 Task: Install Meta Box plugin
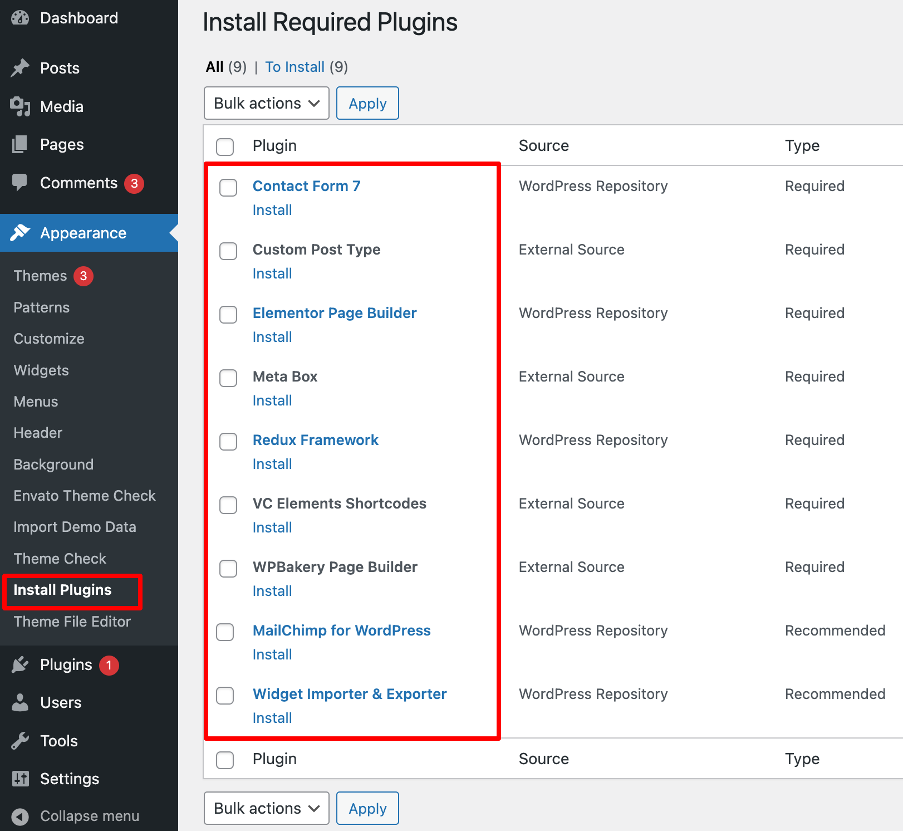pos(272,400)
